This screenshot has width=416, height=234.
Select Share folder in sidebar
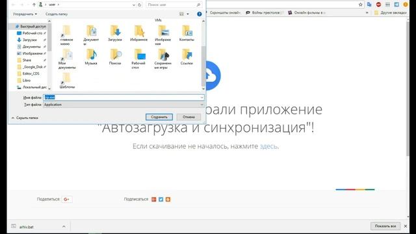25,60
